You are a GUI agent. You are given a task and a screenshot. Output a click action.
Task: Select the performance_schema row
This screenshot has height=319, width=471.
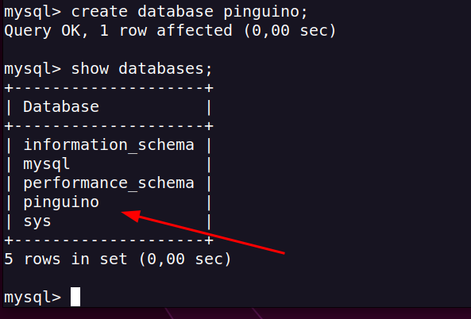pos(109,183)
